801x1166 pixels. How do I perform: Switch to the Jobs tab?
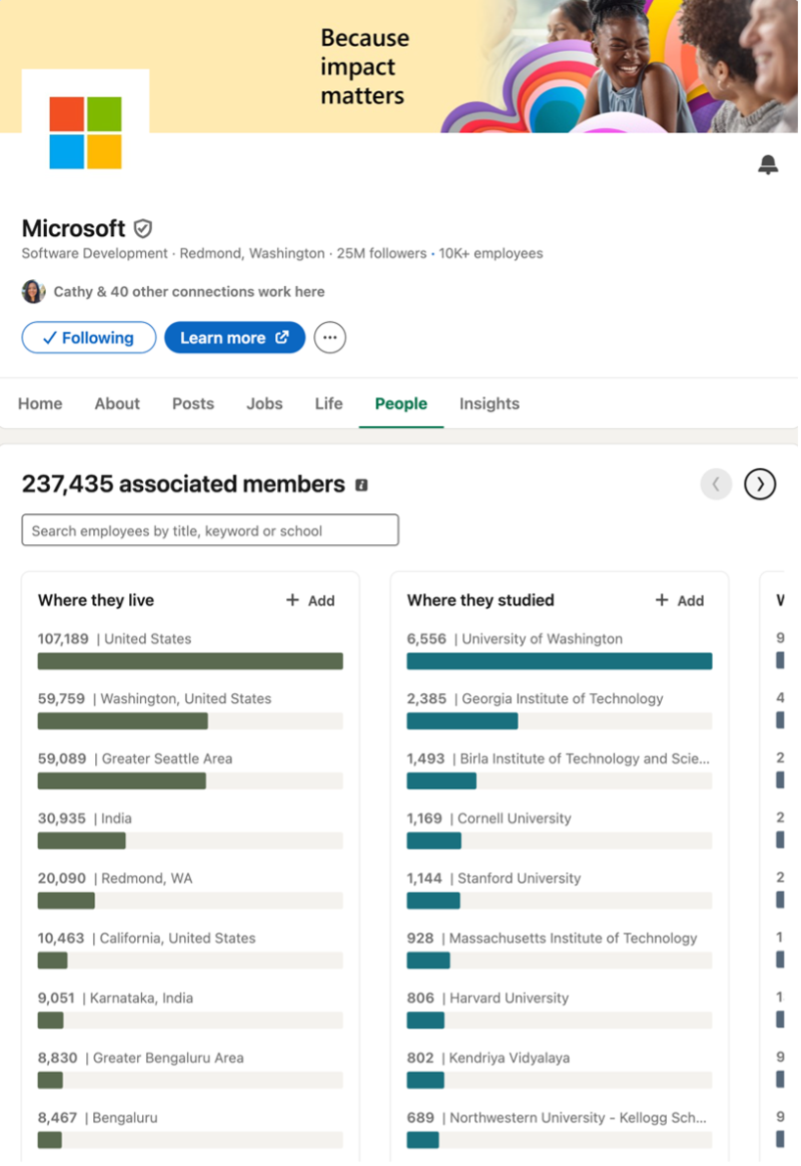point(263,403)
